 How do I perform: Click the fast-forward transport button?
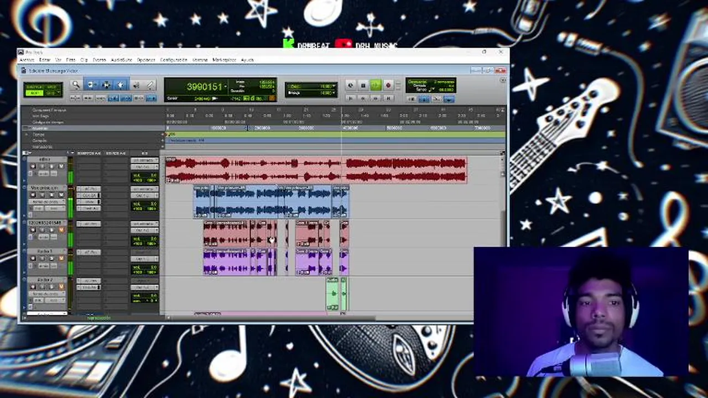coord(376,98)
